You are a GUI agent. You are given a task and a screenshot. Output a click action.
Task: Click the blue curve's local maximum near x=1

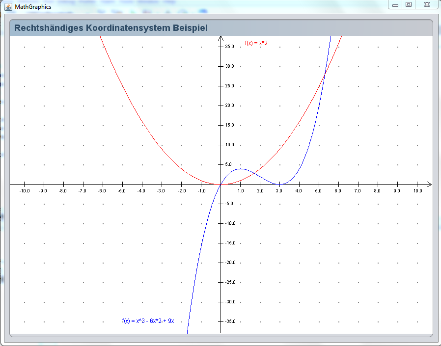click(241, 169)
